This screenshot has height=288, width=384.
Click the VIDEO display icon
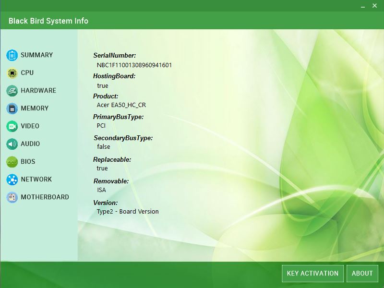pos(12,126)
